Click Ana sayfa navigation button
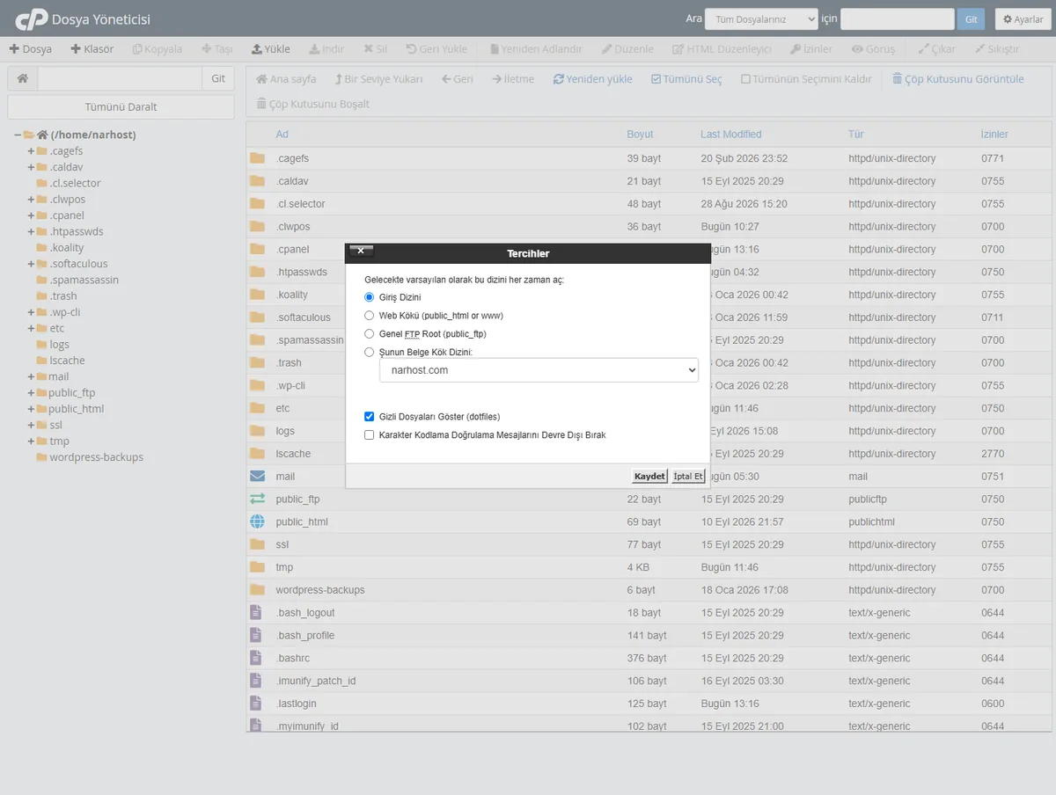This screenshot has height=795, width=1056. coord(286,79)
